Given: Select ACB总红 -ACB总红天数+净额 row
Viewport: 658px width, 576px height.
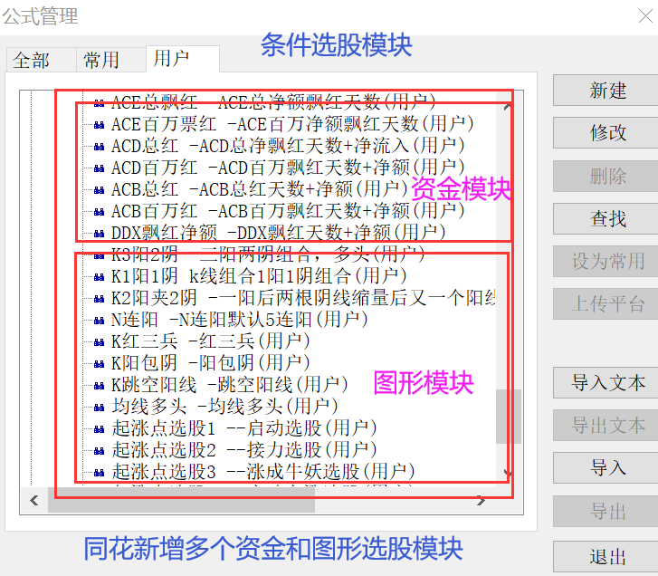Looking at the screenshot, I should click(x=260, y=190).
